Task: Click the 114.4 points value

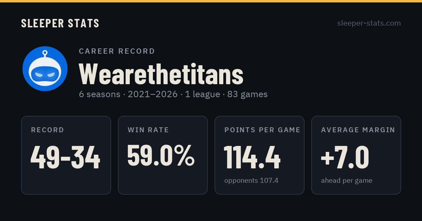Action: click(252, 158)
